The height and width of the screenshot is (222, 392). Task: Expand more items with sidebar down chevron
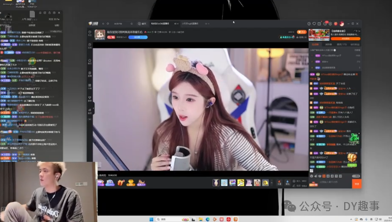(x=90, y=119)
